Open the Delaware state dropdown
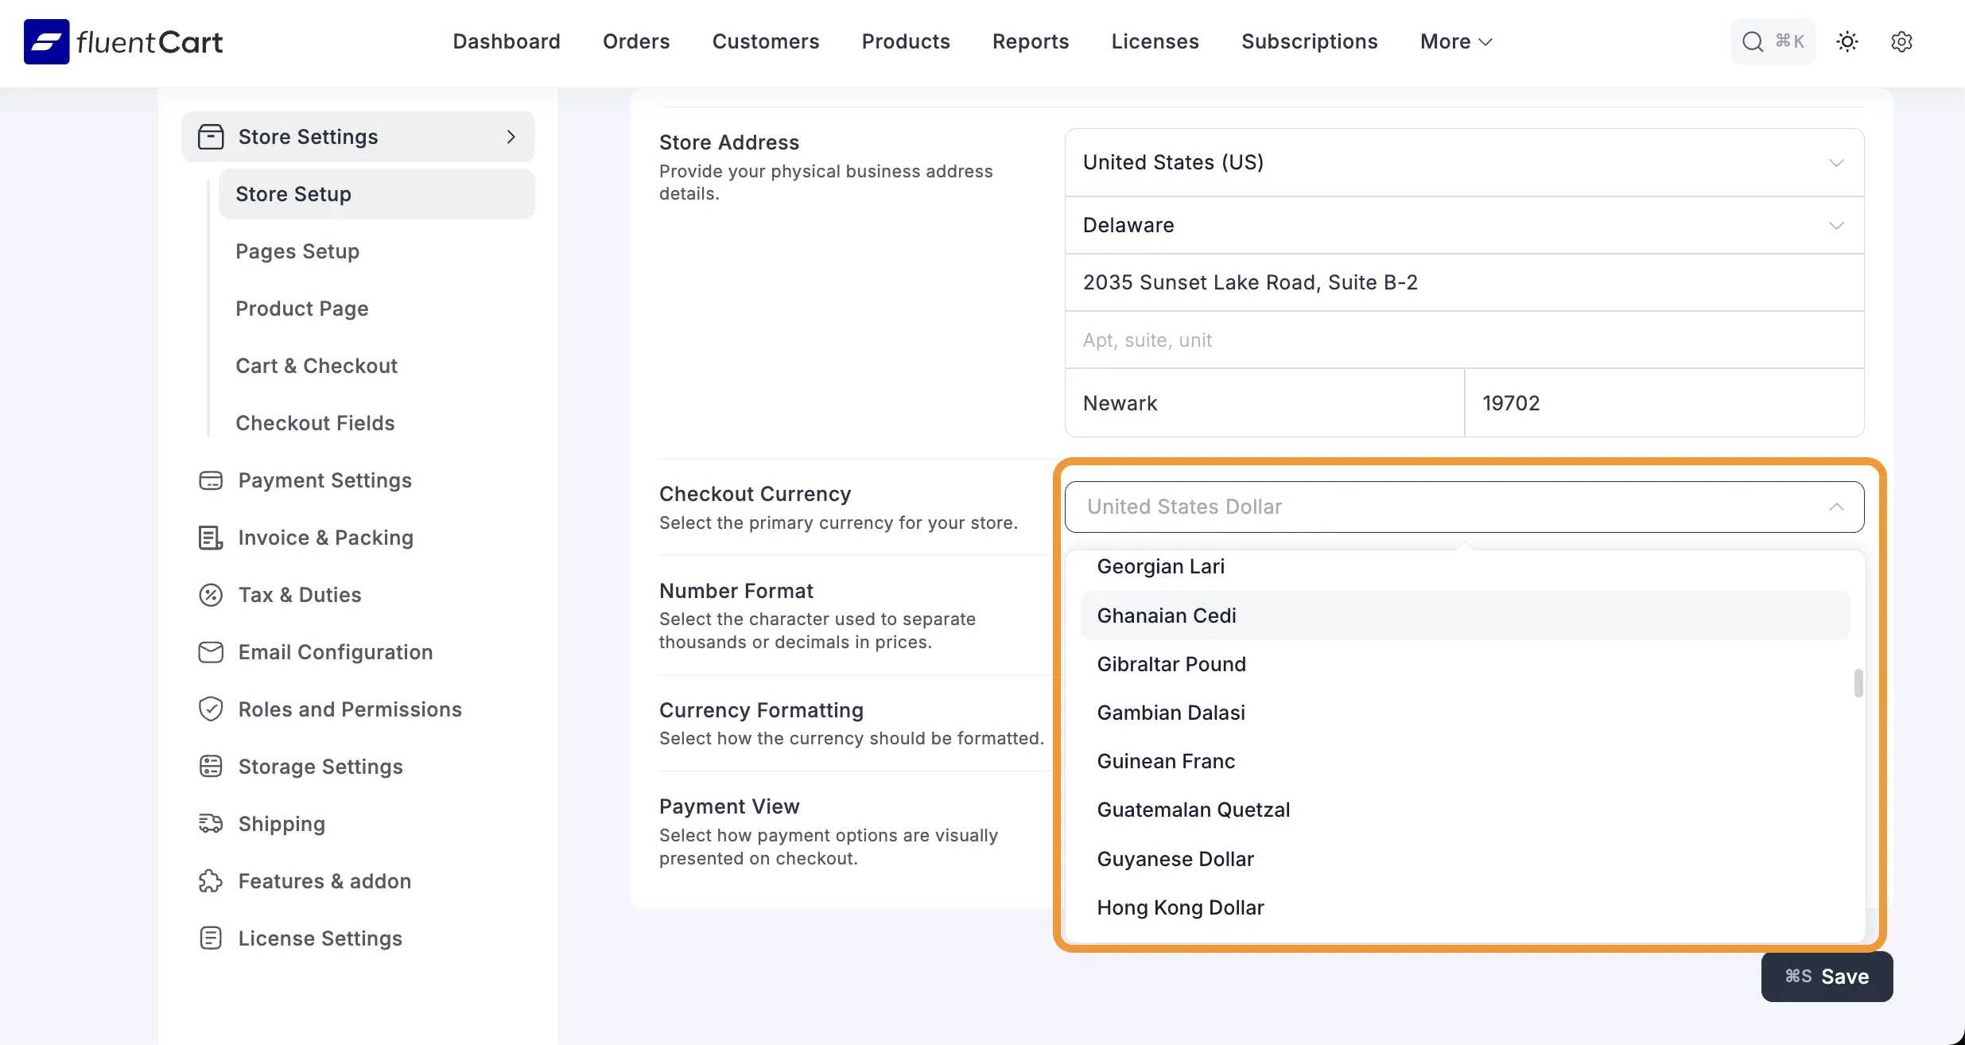1965x1045 pixels. click(1463, 225)
